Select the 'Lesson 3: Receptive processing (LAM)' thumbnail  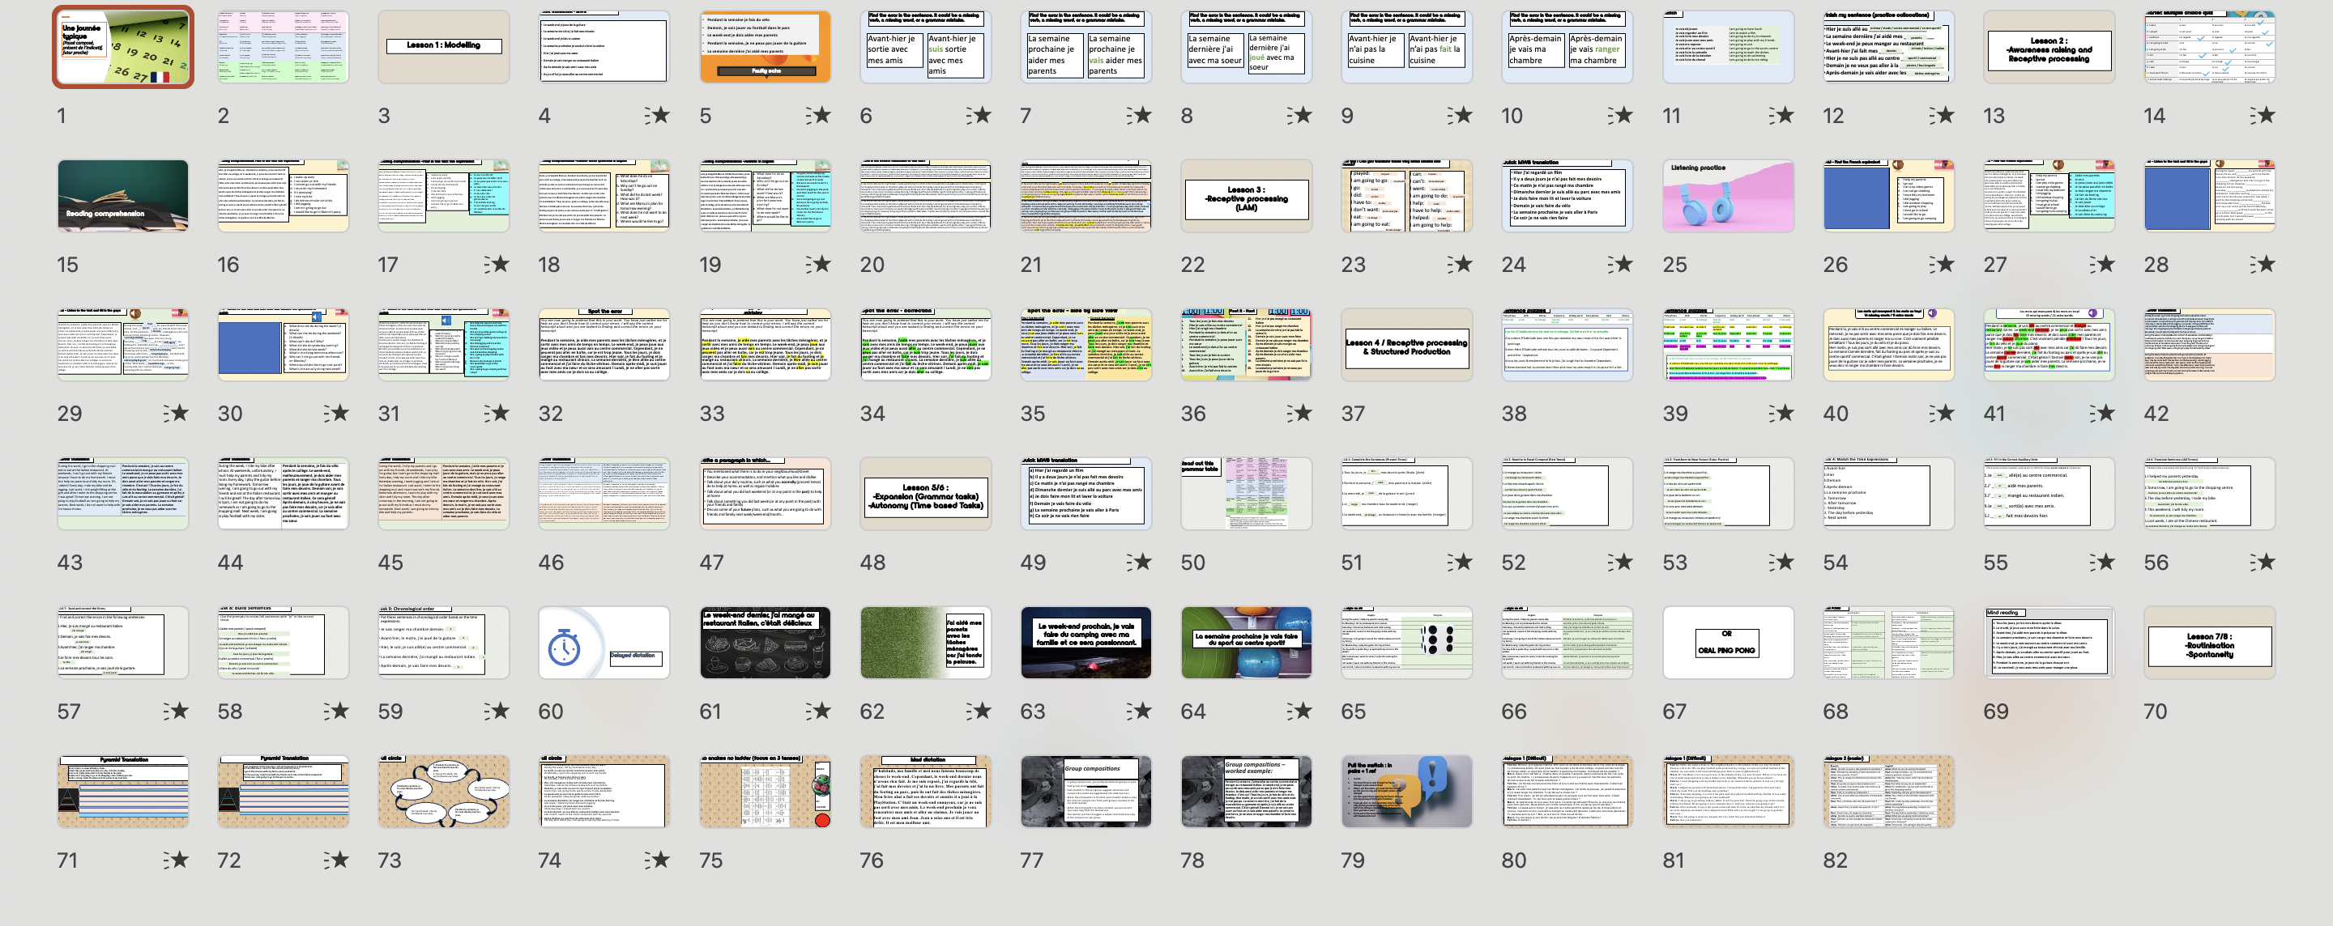(x=1246, y=196)
